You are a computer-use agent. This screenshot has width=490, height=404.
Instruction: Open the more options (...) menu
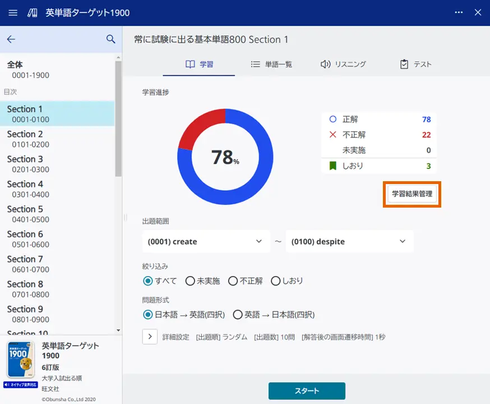pyautogui.click(x=458, y=12)
